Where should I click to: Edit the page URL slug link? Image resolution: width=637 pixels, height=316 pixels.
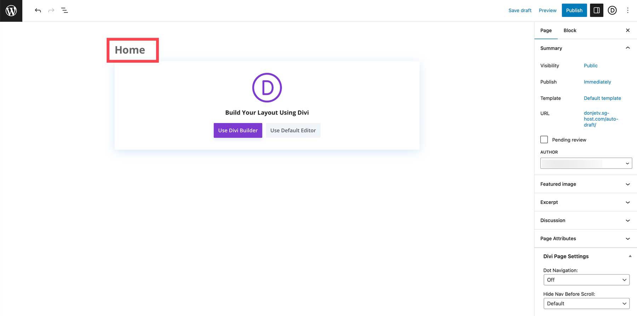(601, 119)
